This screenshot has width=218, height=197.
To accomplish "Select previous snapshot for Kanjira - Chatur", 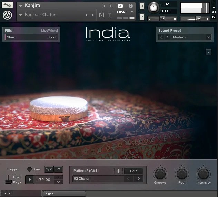I will tap(86, 15).
